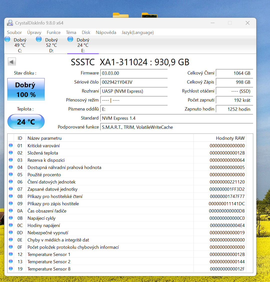Image resolution: width=270 pixels, height=282 pixels.
Task: Click status orb of Hodiny napájení row
Action: click(11, 225)
